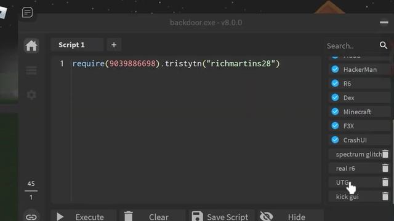Delete the UTG saved script
The height and width of the screenshot is (221, 394).
pos(385,182)
